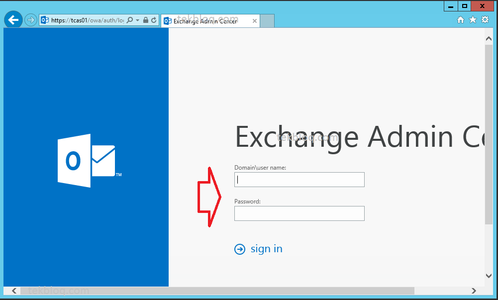Click the horizontal scrollbar left arrow
498x300 pixels.
click(x=14, y=291)
